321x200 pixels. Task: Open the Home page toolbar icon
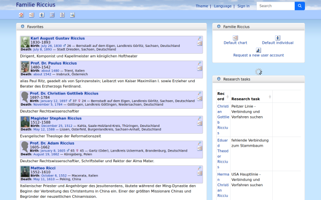(21, 15)
